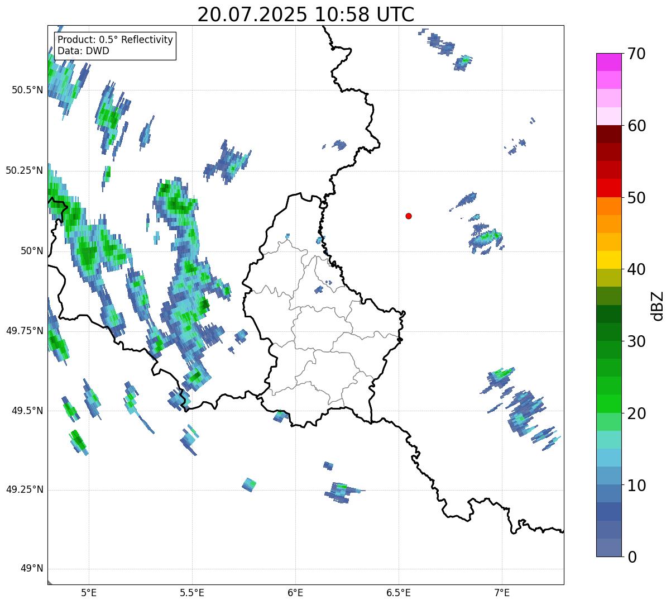Click the title '20.07.2025 10:58 UTC'

[306, 15]
